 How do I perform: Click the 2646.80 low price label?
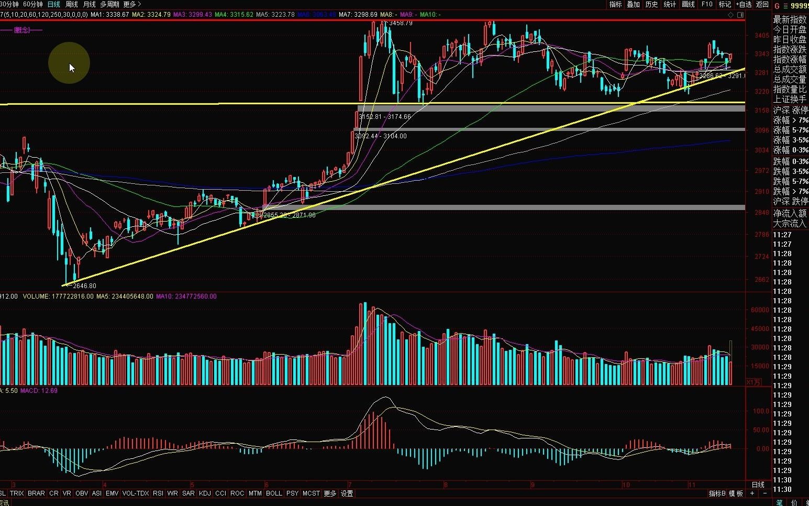(x=85, y=286)
